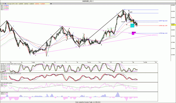Screen dimensions: 176x103
Task: Click the chart footer credit text
Action: (88, 102)
